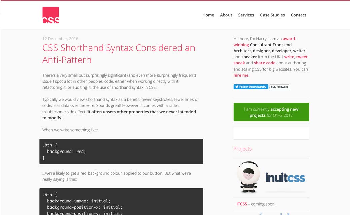The image size is (350, 215).
Task: Open the ITCSS project link
Action: tap(241, 204)
